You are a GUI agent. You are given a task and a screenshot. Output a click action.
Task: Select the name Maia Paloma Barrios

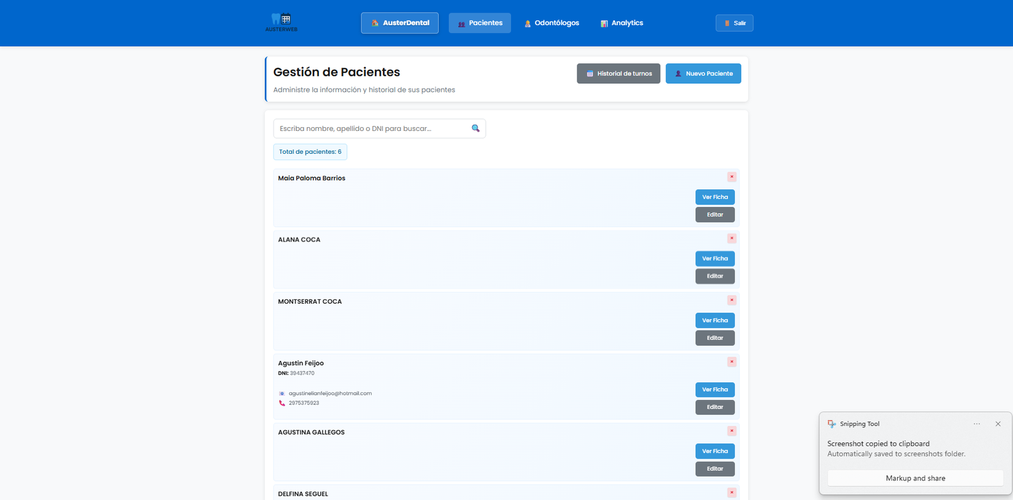pyautogui.click(x=311, y=178)
